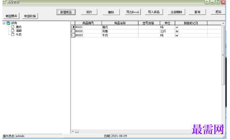Click 带鱼 product name cell

click(x=120, y=31)
